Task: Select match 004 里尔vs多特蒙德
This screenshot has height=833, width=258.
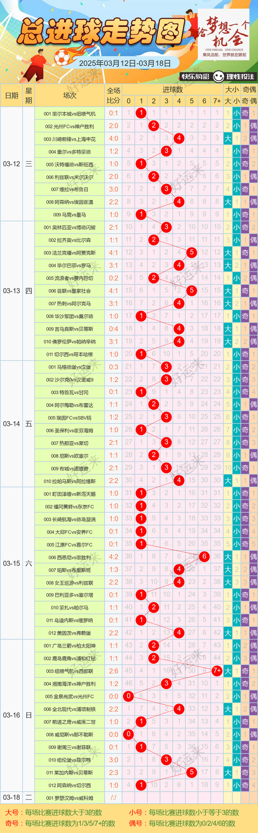Action: [x=70, y=151]
